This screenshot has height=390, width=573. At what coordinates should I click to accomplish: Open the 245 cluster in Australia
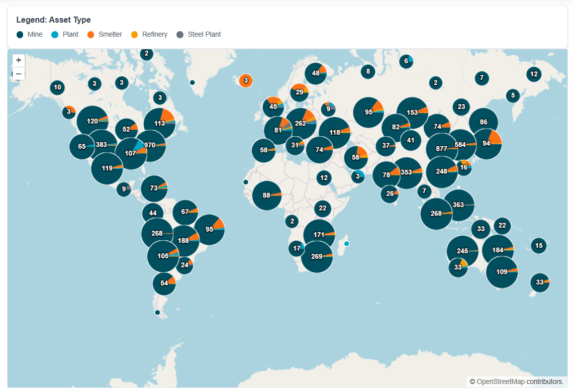point(462,251)
